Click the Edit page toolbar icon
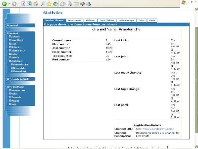This screenshot has height=149, width=198. point(76,4)
